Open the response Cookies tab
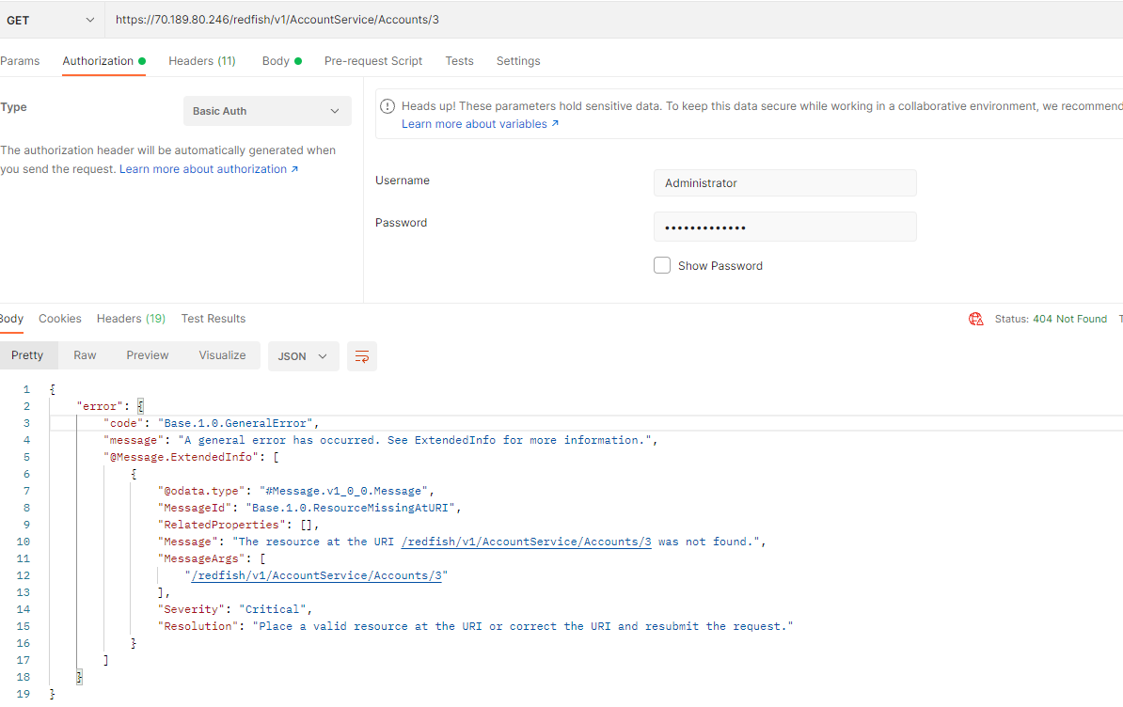The image size is (1123, 707). (60, 319)
